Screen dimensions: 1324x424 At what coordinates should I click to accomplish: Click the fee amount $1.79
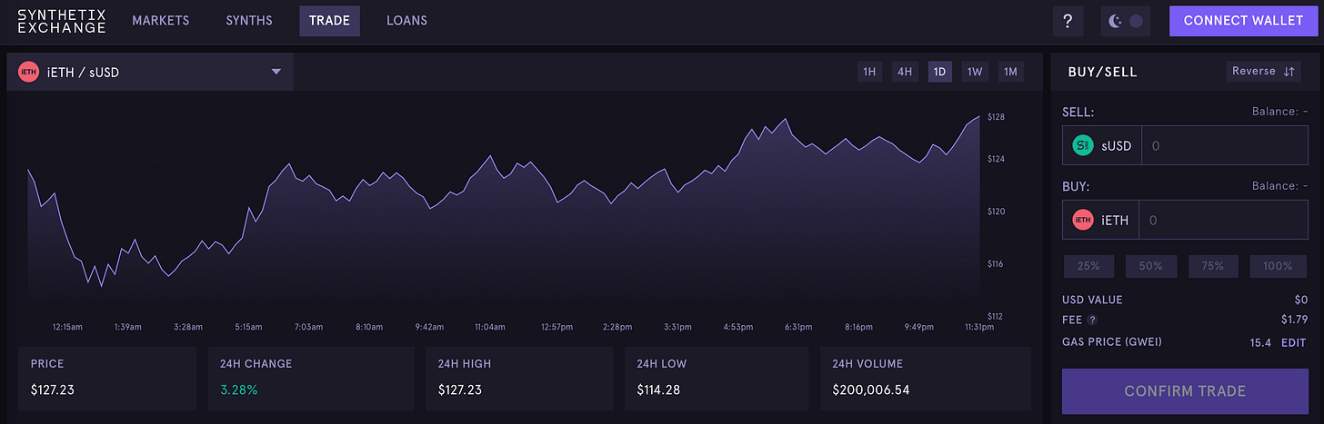click(1294, 320)
